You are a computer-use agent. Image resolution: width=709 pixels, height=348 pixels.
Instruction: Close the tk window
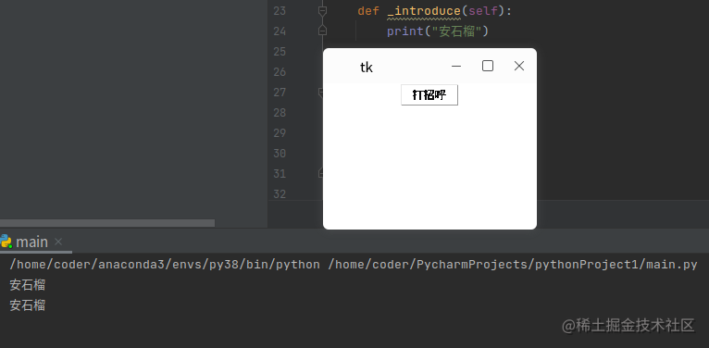[x=519, y=66]
